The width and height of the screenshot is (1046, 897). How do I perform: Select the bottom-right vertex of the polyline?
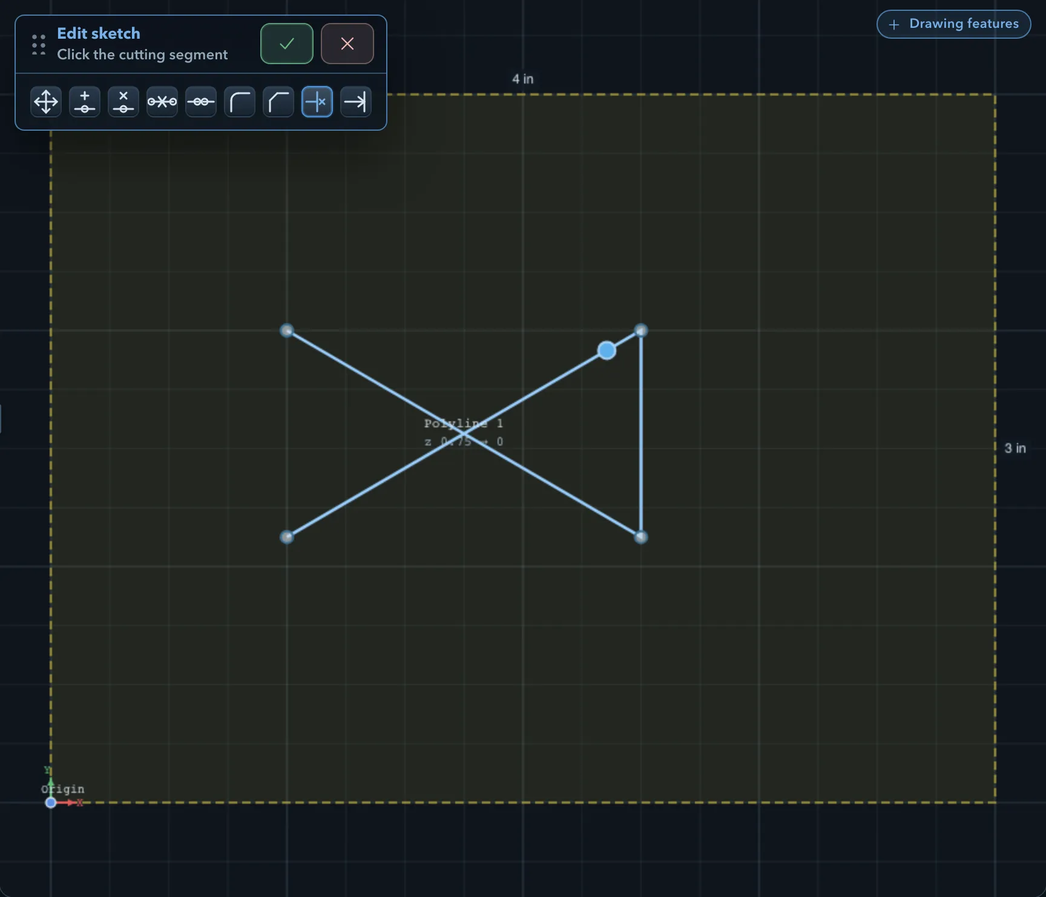tap(641, 537)
